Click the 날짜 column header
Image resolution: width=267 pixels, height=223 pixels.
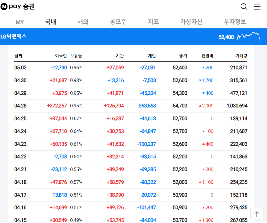[x=18, y=56]
